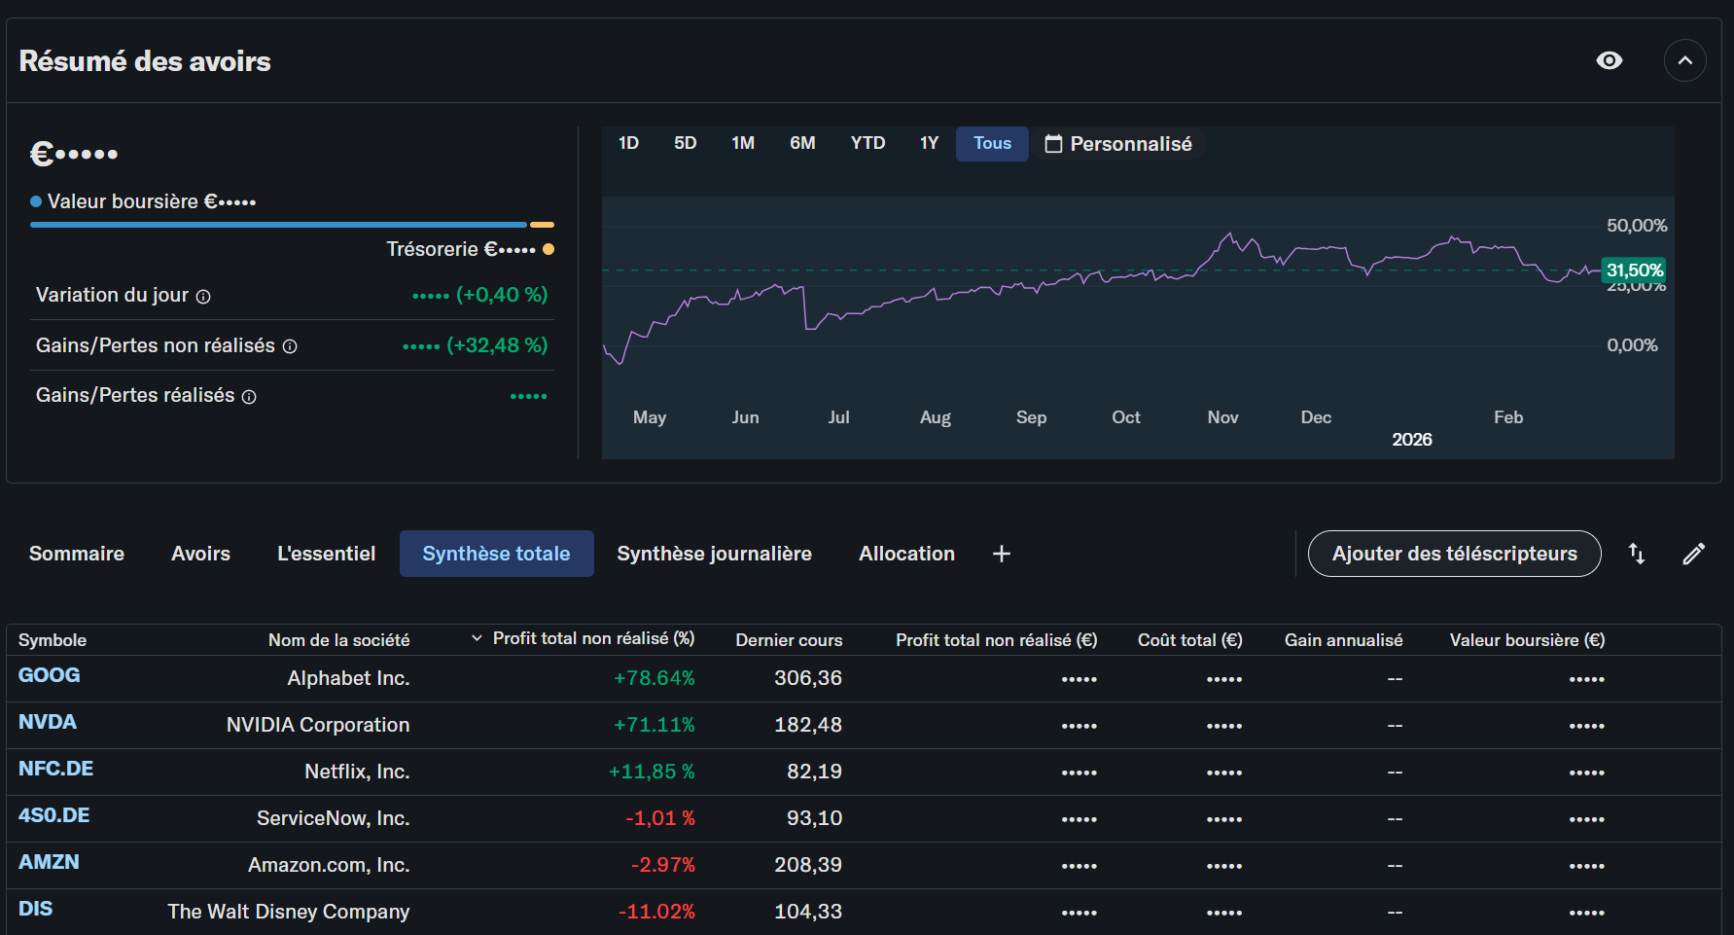Click the 31,50% marker on the chart
The width and height of the screenshot is (1734, 935).
pyautogui.click(x=1634, y=270)
